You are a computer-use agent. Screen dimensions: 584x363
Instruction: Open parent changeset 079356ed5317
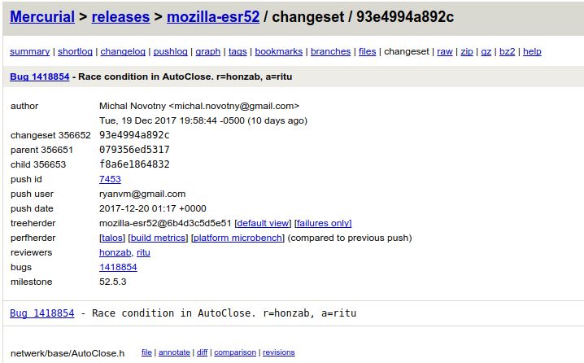[134, 150]
